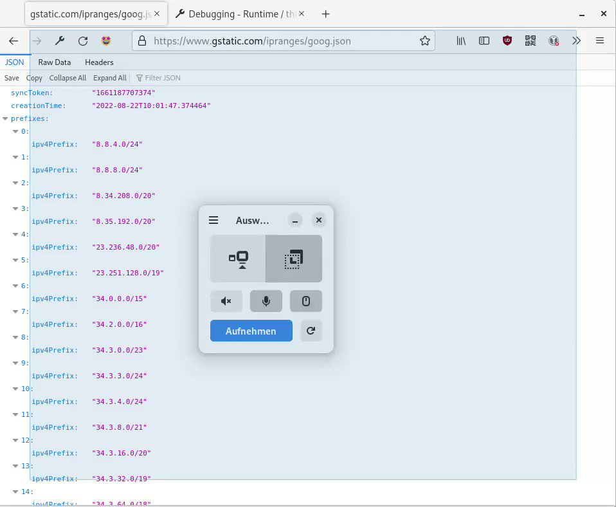Select the "34.3.16.0/20" value
The width and height of the screenshot is (616, 507).
point(122,453)
